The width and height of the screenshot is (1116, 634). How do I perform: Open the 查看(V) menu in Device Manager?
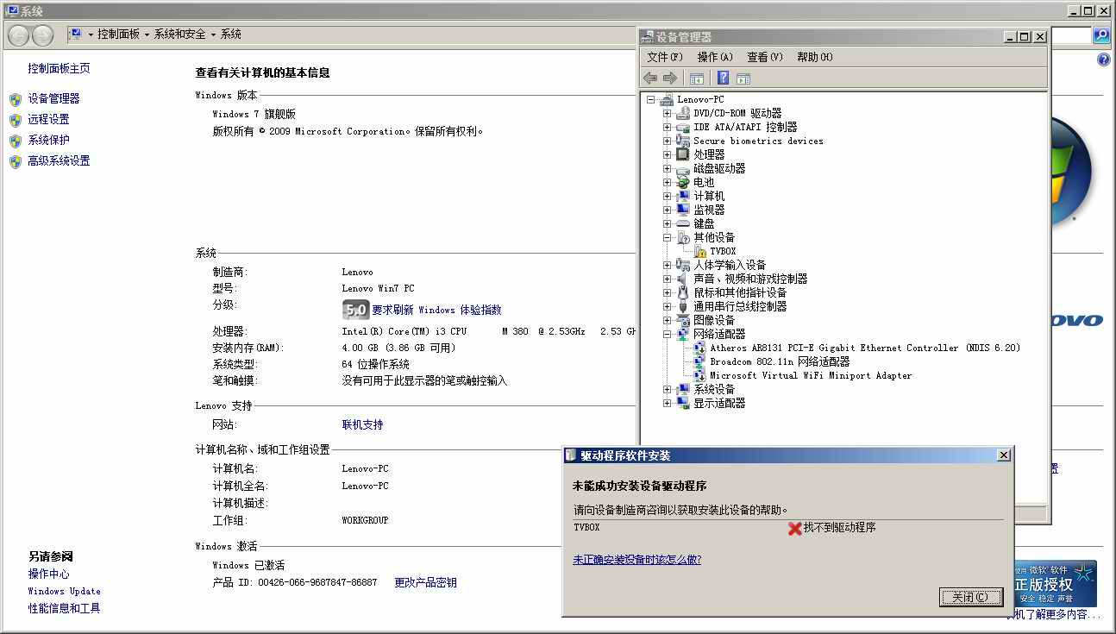point(765,57)
